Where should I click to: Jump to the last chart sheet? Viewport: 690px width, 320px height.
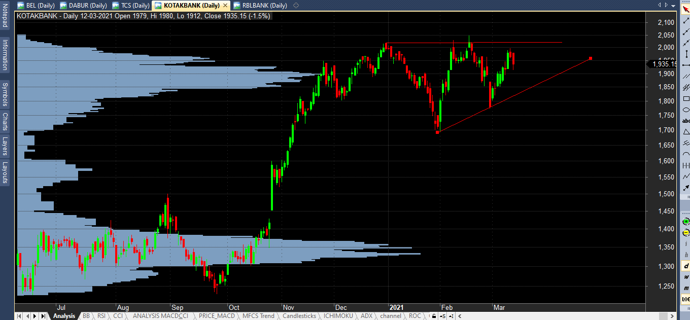pyautogui.click(x=43, y=316)
